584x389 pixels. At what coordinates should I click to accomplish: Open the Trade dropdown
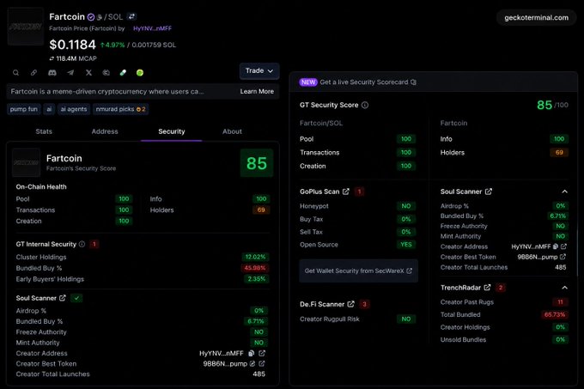point(259,70)
